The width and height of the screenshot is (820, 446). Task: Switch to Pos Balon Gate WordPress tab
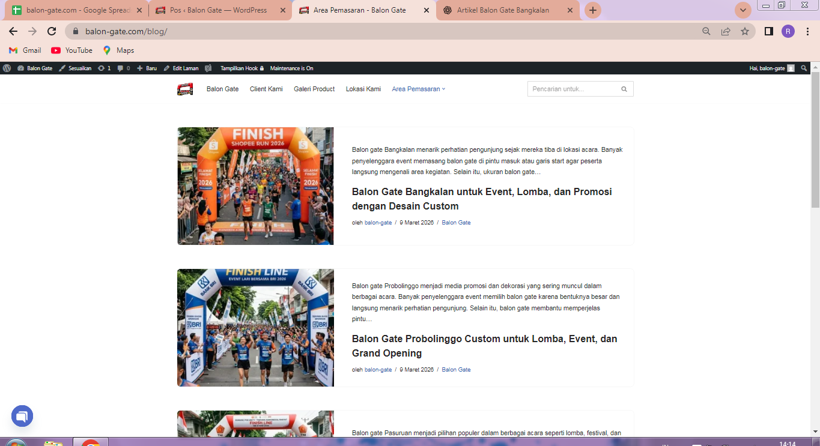pyautogui.click(x=219, y=10)
